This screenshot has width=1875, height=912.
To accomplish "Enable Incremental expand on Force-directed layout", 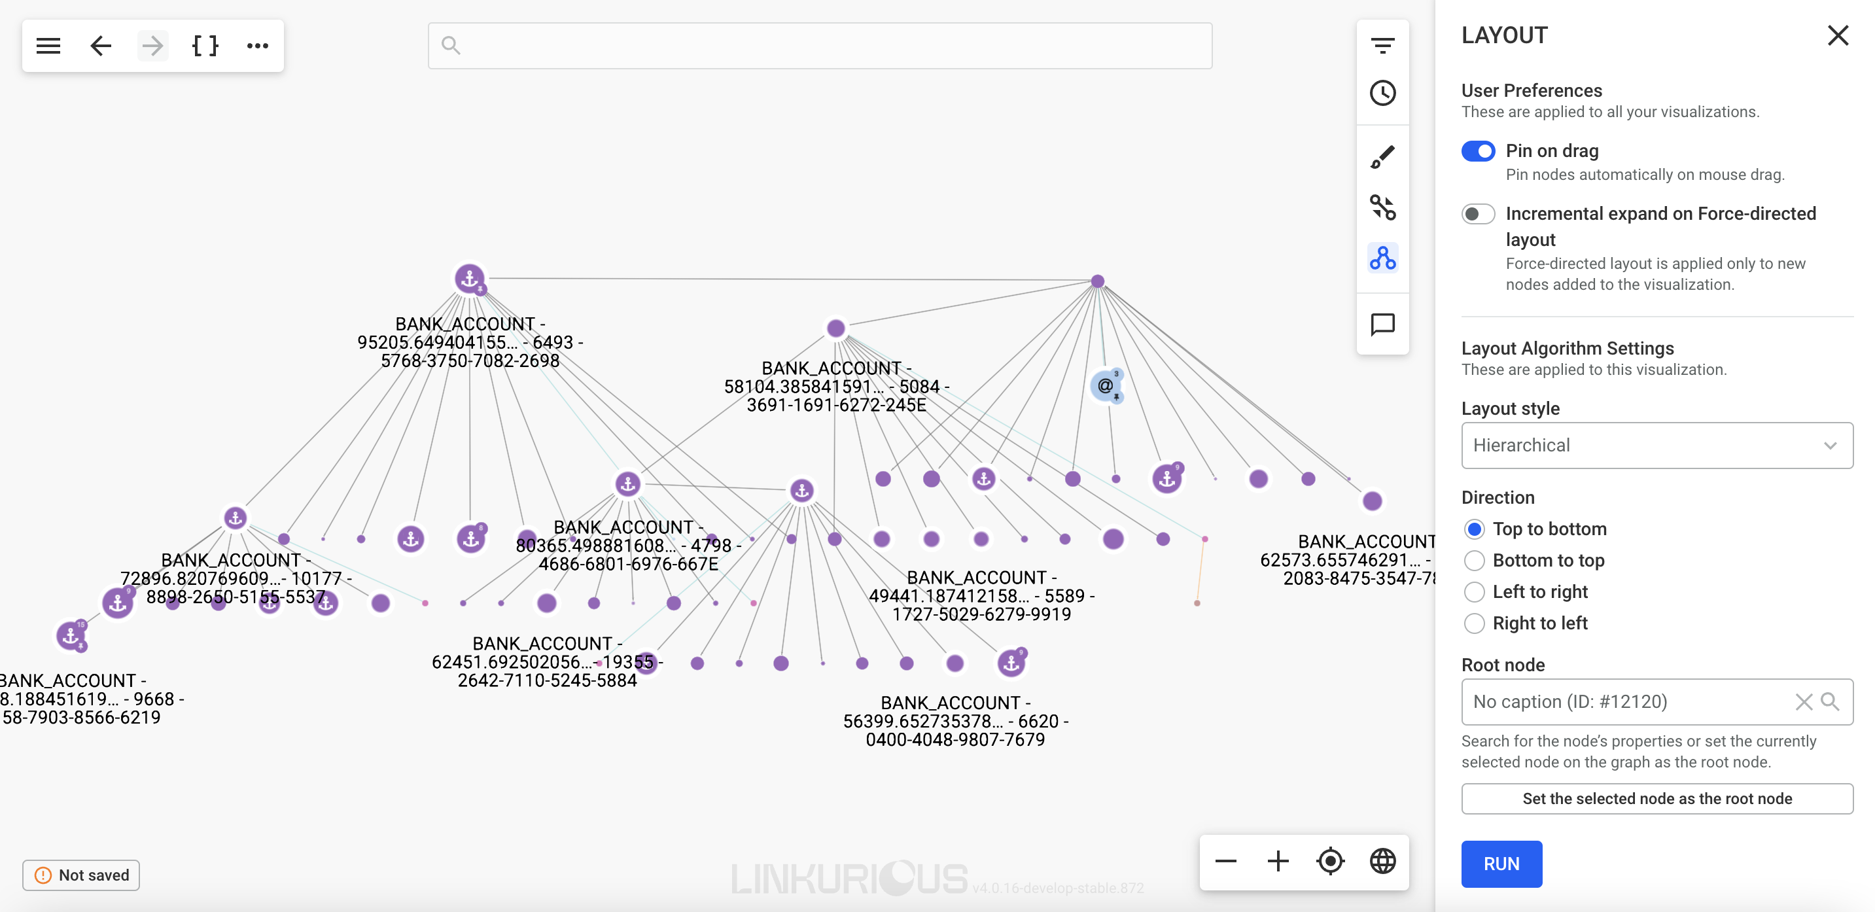I will tap(1478, 214).
